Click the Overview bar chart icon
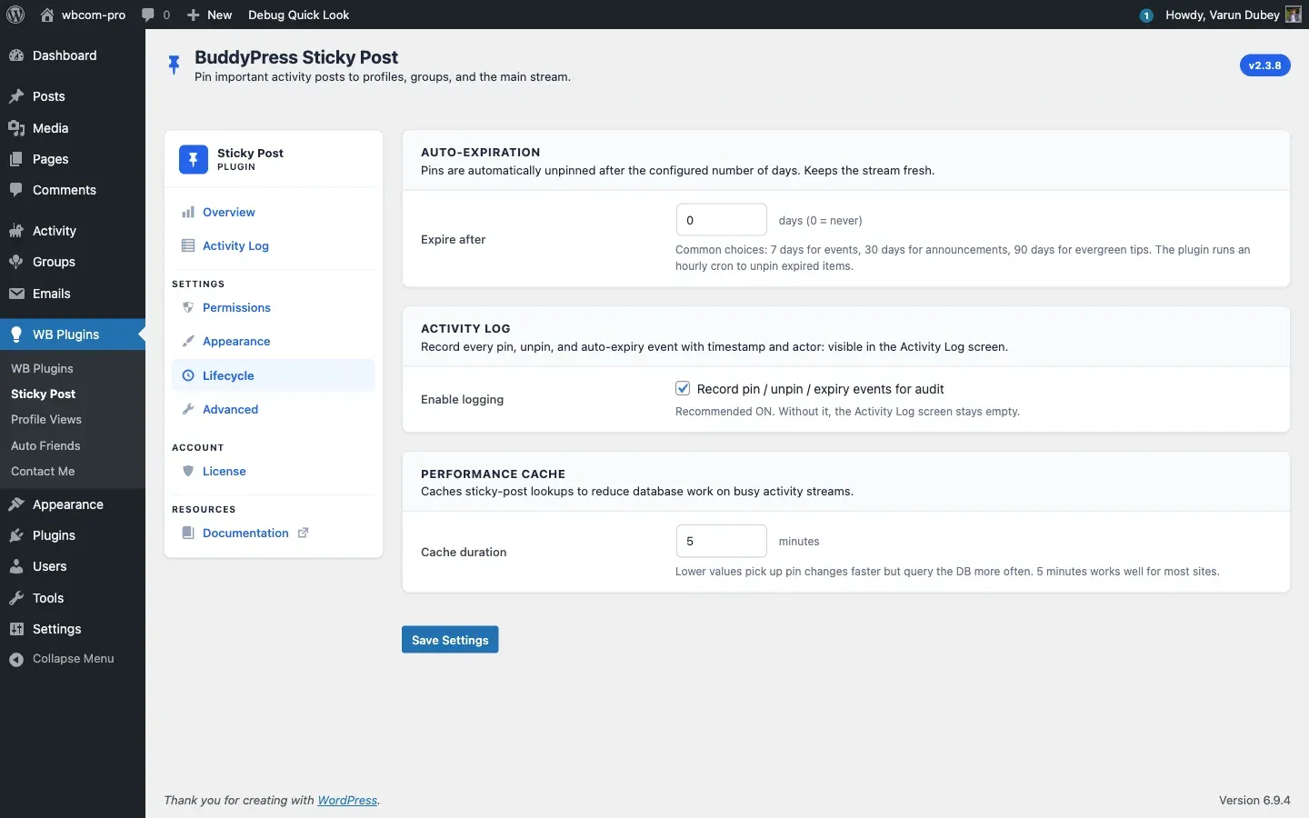The width and height of the screenshot is (1309, 818). pyautogui.click(x=188, y=212)
